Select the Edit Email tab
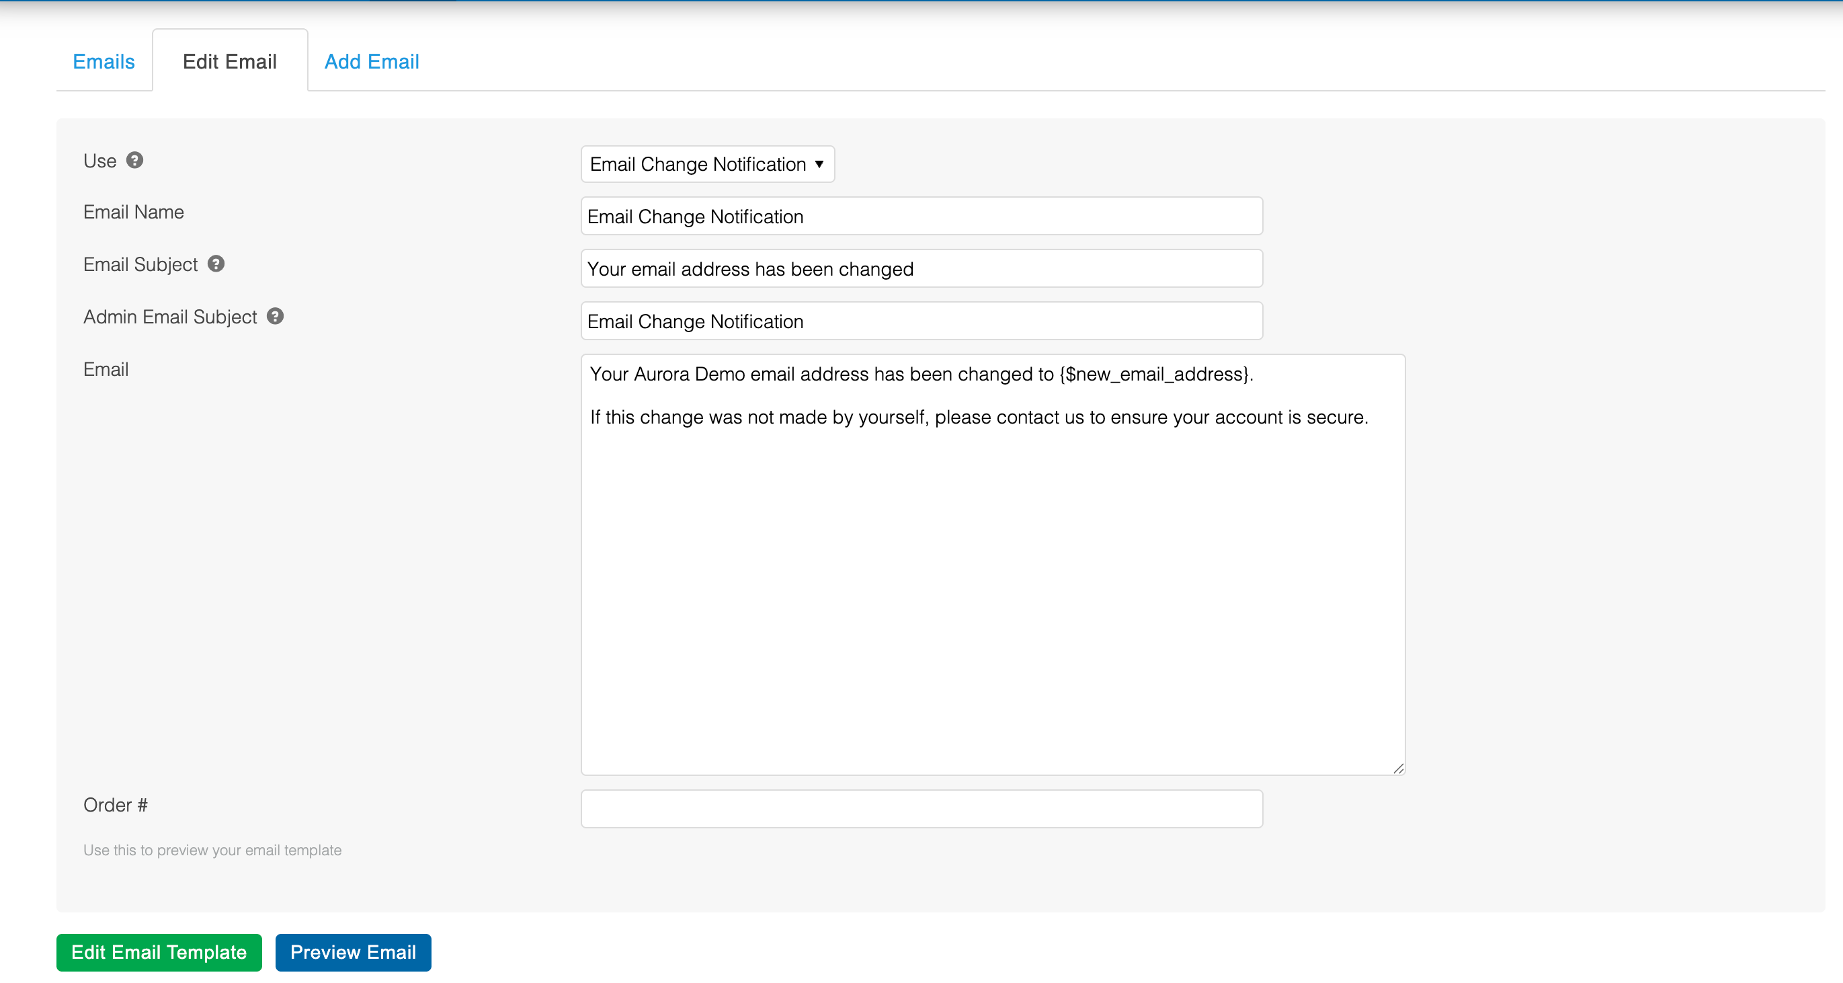Viewport: 1843px width, 983px height. [230, 62]
